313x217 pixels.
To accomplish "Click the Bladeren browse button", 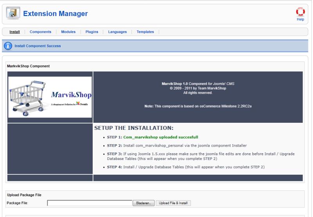I will click(143, 203).
